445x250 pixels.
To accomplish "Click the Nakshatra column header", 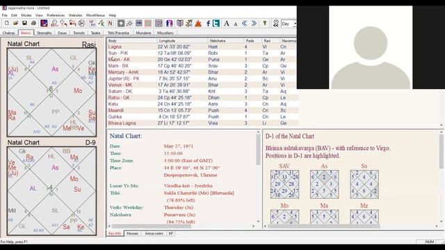I will point(226,41).
